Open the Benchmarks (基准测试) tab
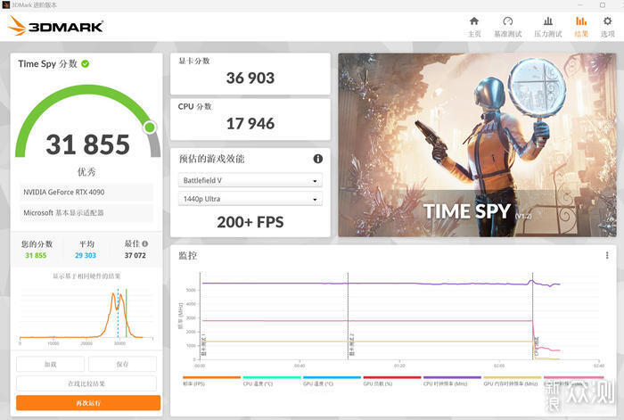 click(507, 27)
